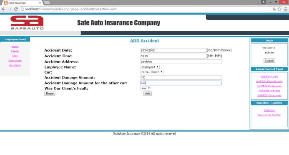Click the address bar URL
Viewport: 289px width, 155px height.
(71, 9)
